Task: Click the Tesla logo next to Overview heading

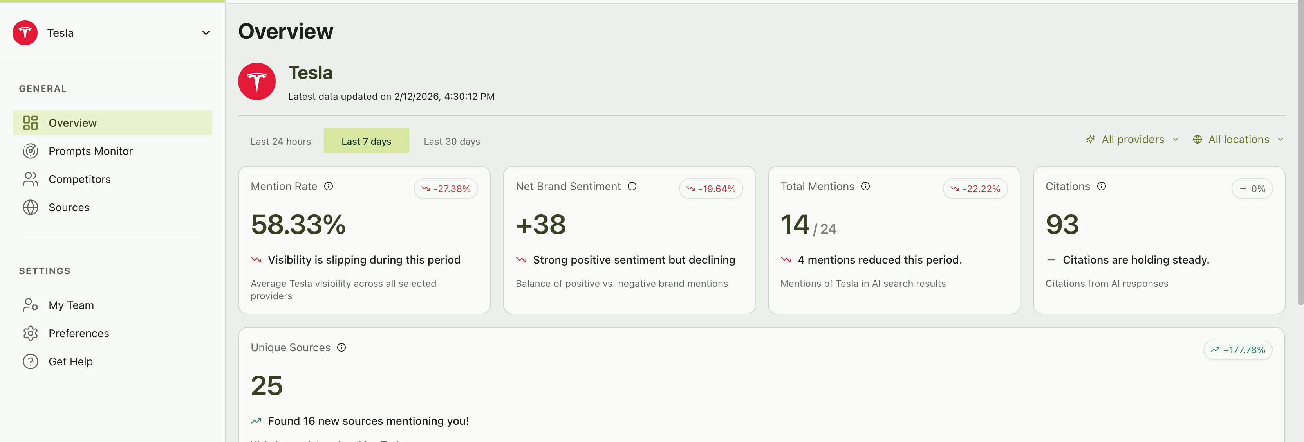Action: [256, 81]
